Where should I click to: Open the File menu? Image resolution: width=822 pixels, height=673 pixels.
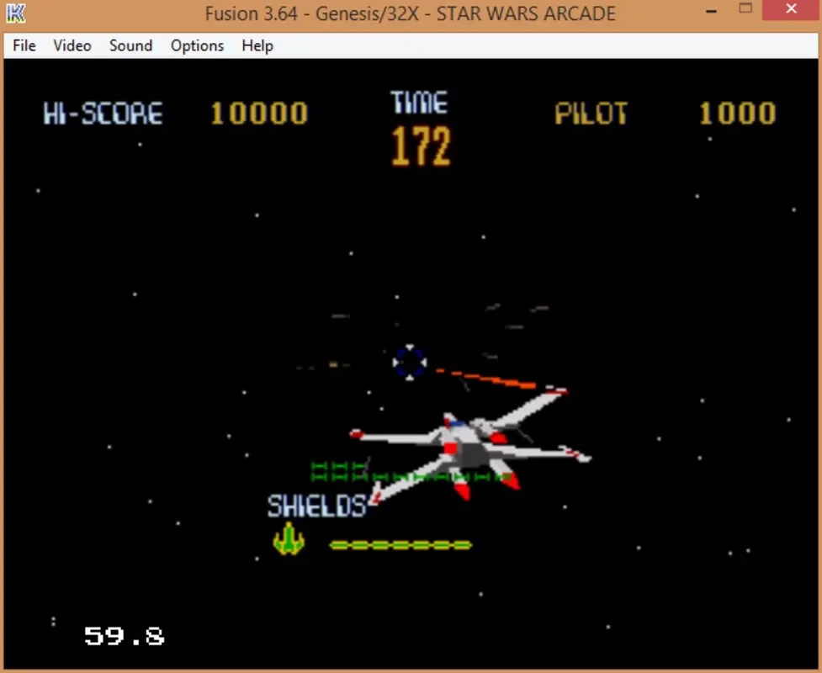click(x=24, y=45)
